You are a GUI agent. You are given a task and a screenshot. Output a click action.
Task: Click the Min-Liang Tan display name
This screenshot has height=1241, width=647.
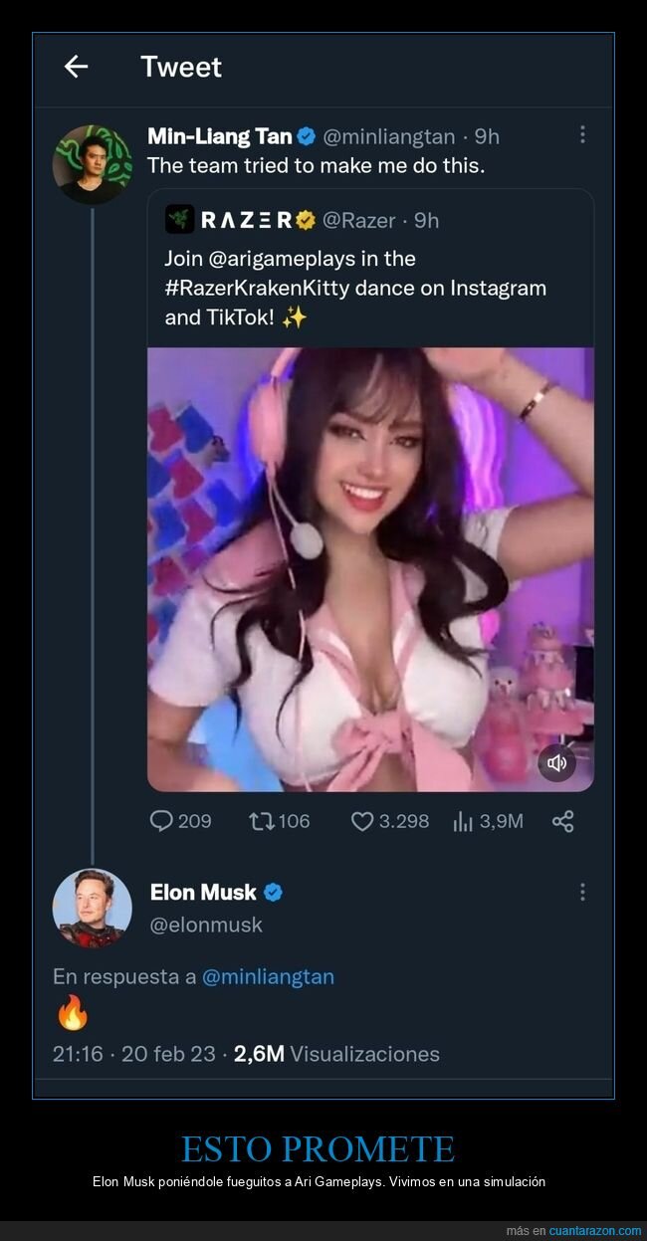tap(219, 136)
